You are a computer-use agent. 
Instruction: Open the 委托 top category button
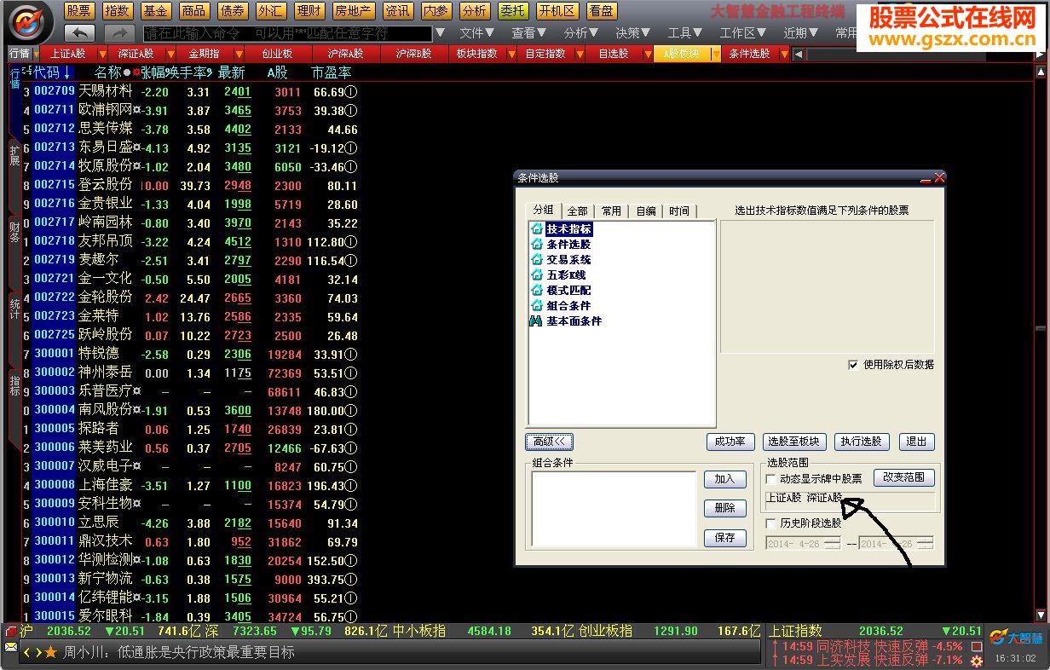[x=513, y=11]
